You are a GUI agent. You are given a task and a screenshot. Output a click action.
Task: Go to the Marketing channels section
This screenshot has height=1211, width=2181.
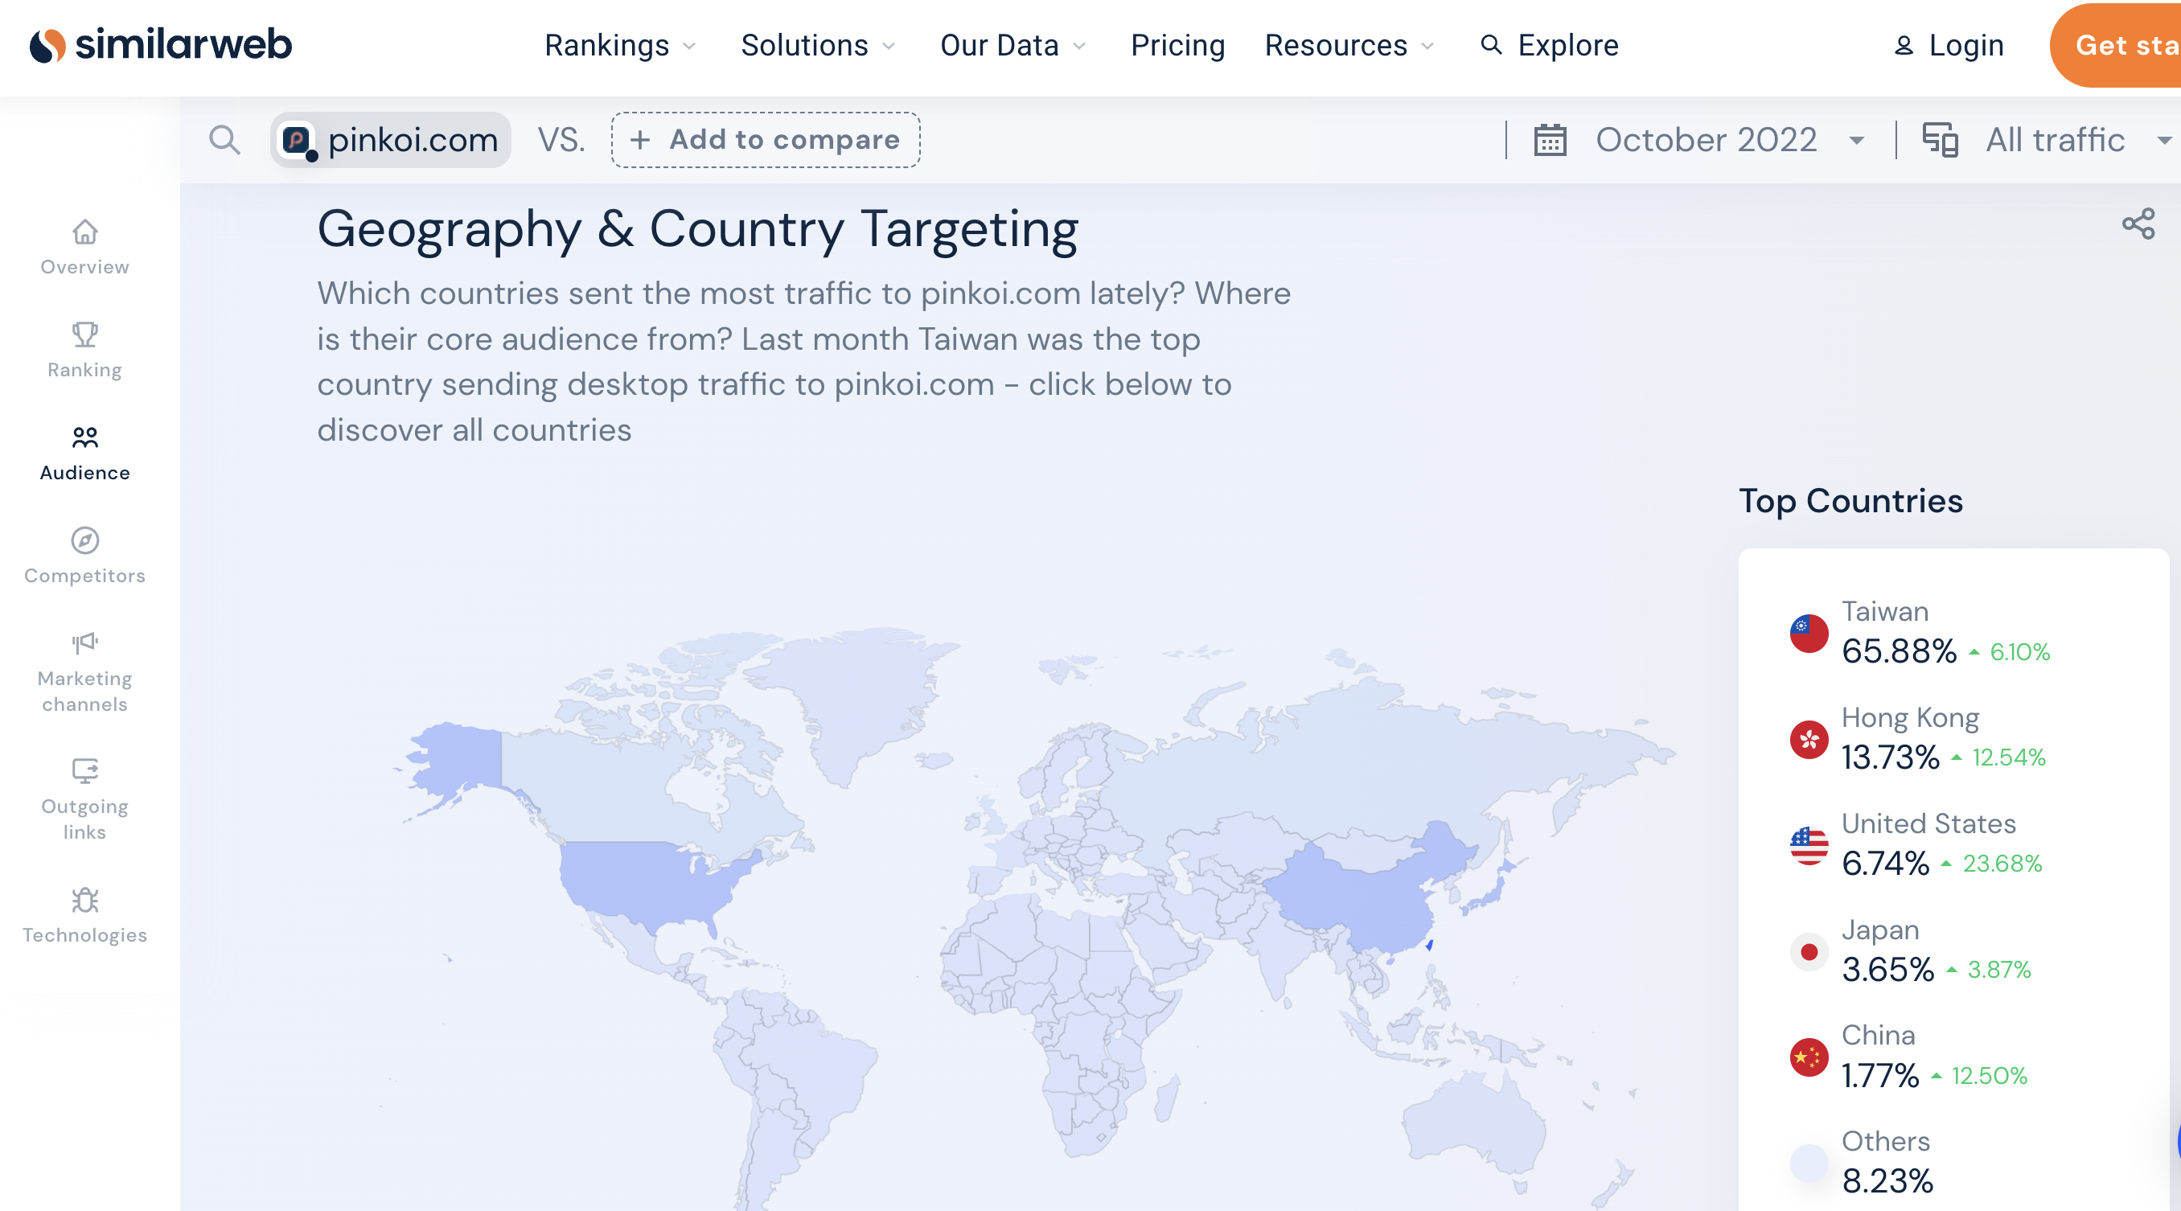[84, 672]
